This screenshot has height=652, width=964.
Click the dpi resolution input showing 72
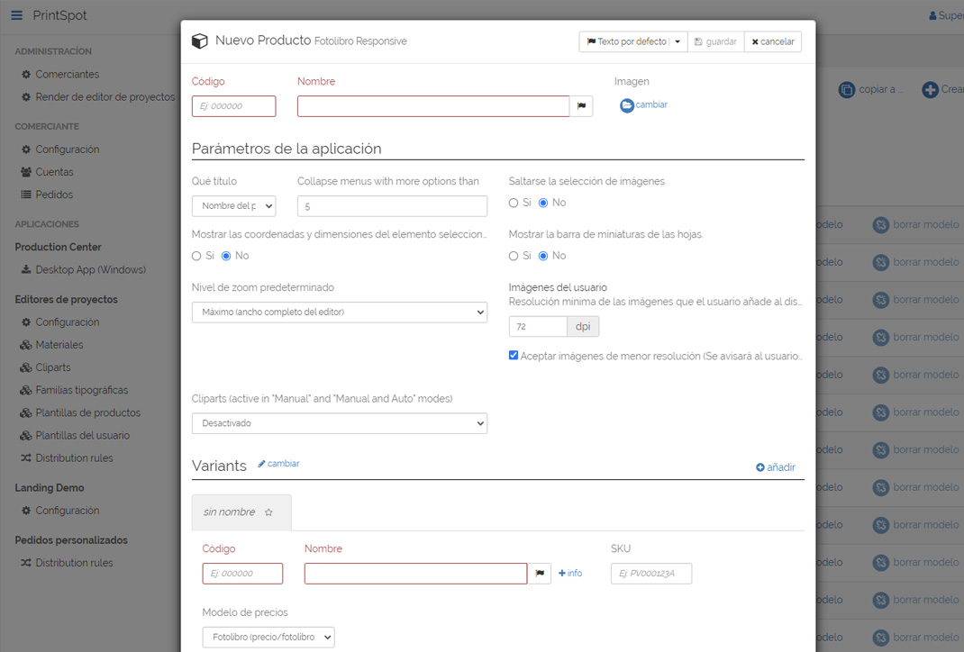pos(538,327)
